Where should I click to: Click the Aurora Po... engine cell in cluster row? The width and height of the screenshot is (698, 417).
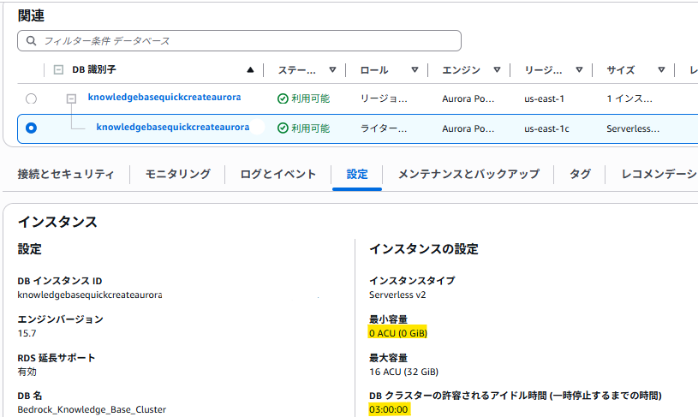point(468,98)
